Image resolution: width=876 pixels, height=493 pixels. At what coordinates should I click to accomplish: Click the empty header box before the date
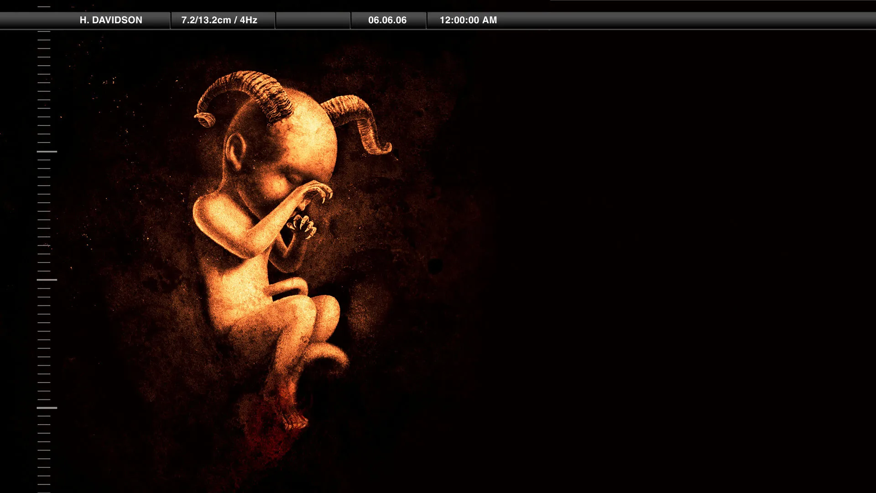click(313, 20)
